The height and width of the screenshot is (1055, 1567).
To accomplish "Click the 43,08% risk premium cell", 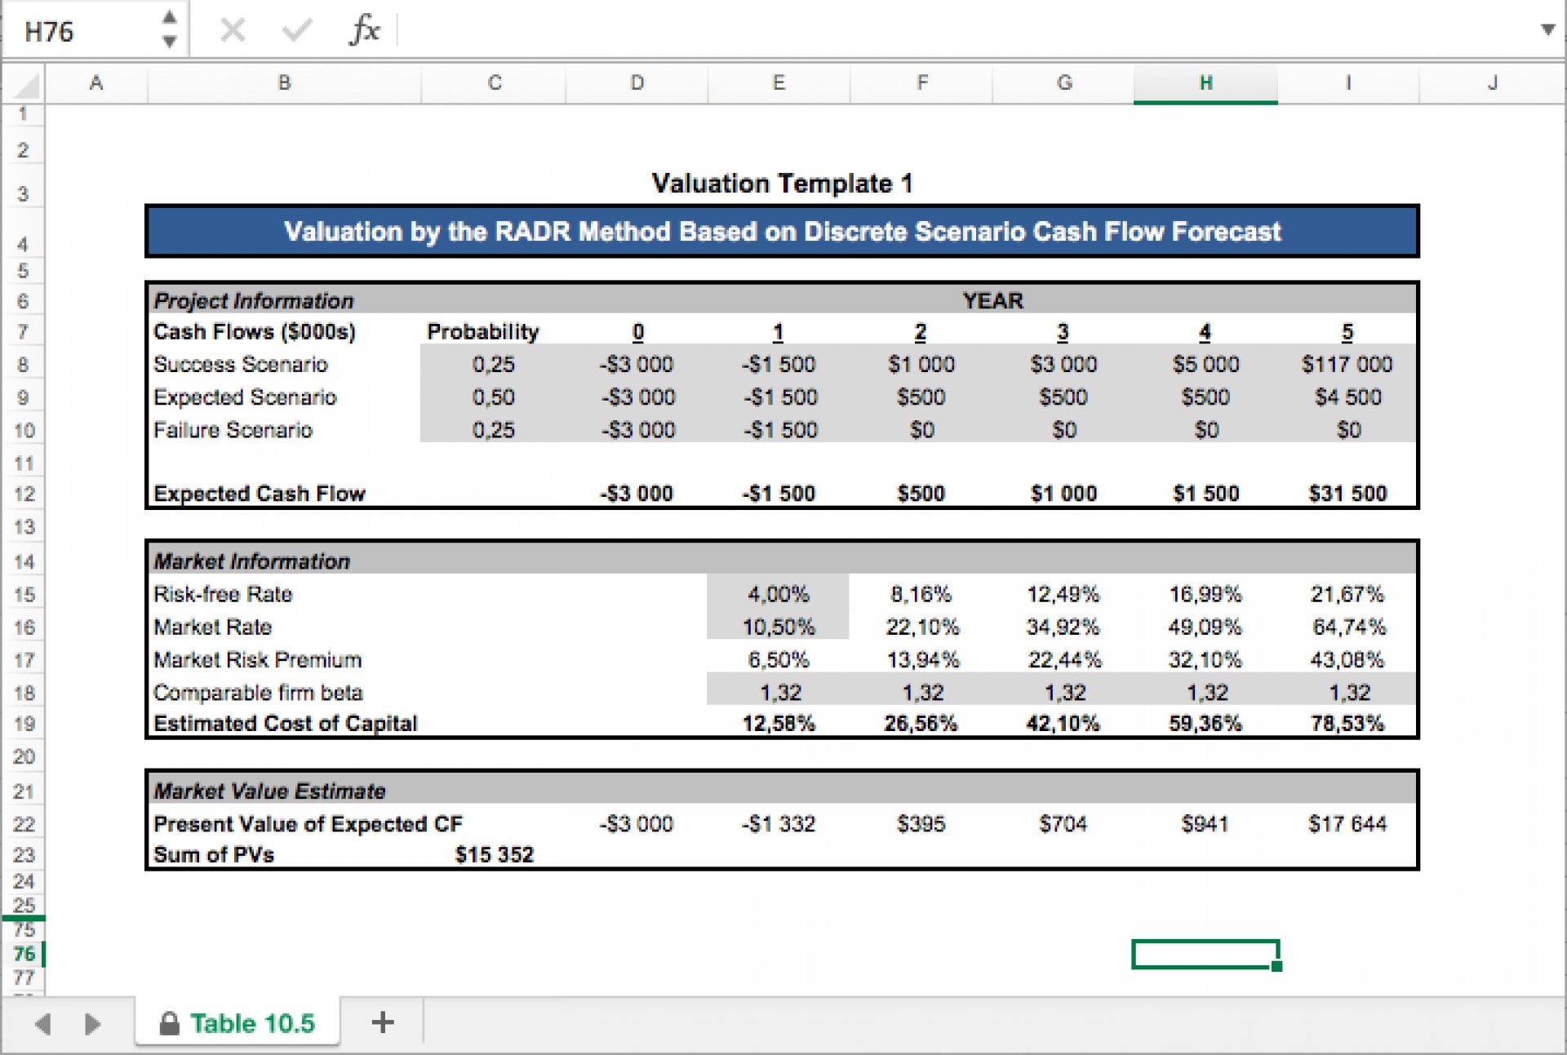I will pyautogui.click(x=1347, y=659).
